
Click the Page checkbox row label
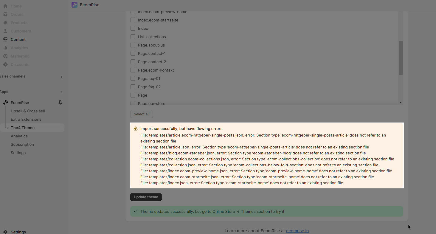pyautogui.click(x=142, y=95)
